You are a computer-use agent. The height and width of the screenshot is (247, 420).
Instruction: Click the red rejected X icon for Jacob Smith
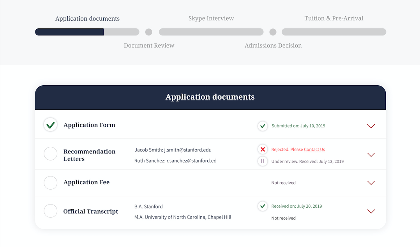click(263, 150)
